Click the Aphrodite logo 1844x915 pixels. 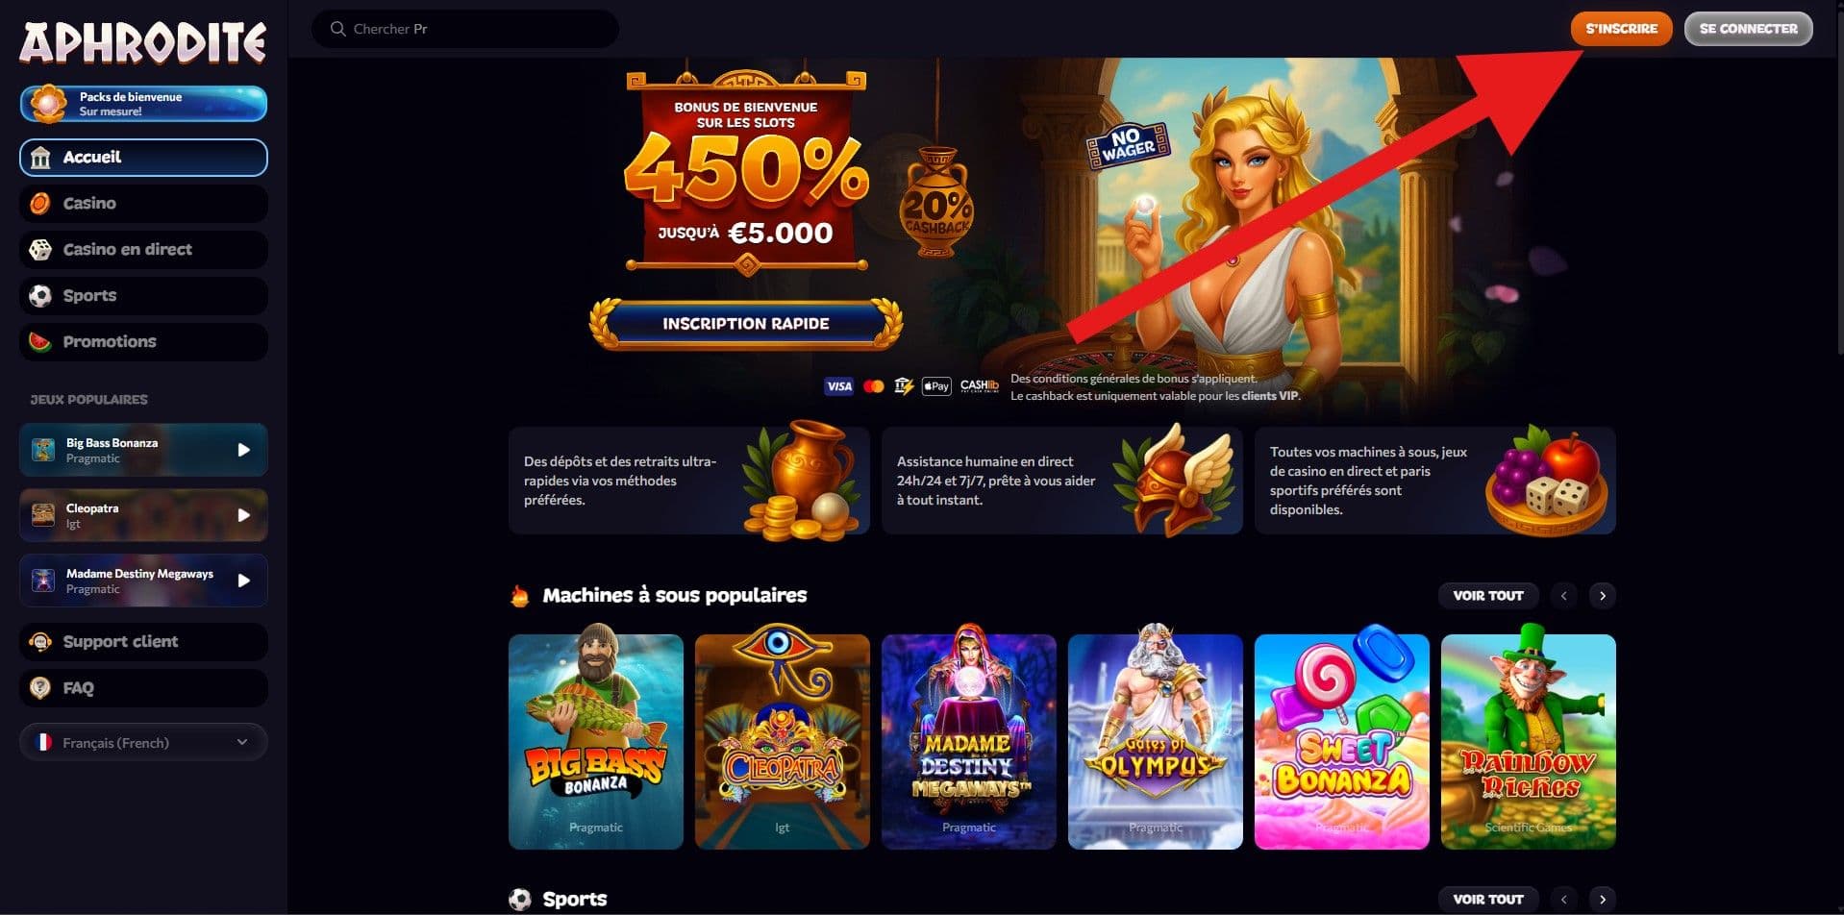[x=143, y=42]
